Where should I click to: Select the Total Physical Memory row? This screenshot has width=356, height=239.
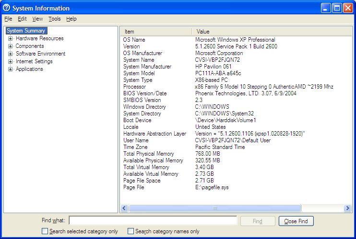click(236, 154)
